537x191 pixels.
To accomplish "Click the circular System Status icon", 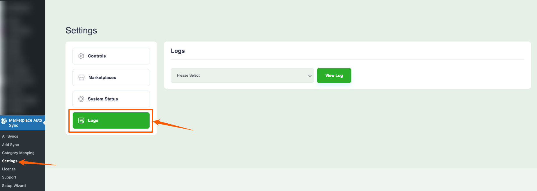I will click(x=81, y=99).
